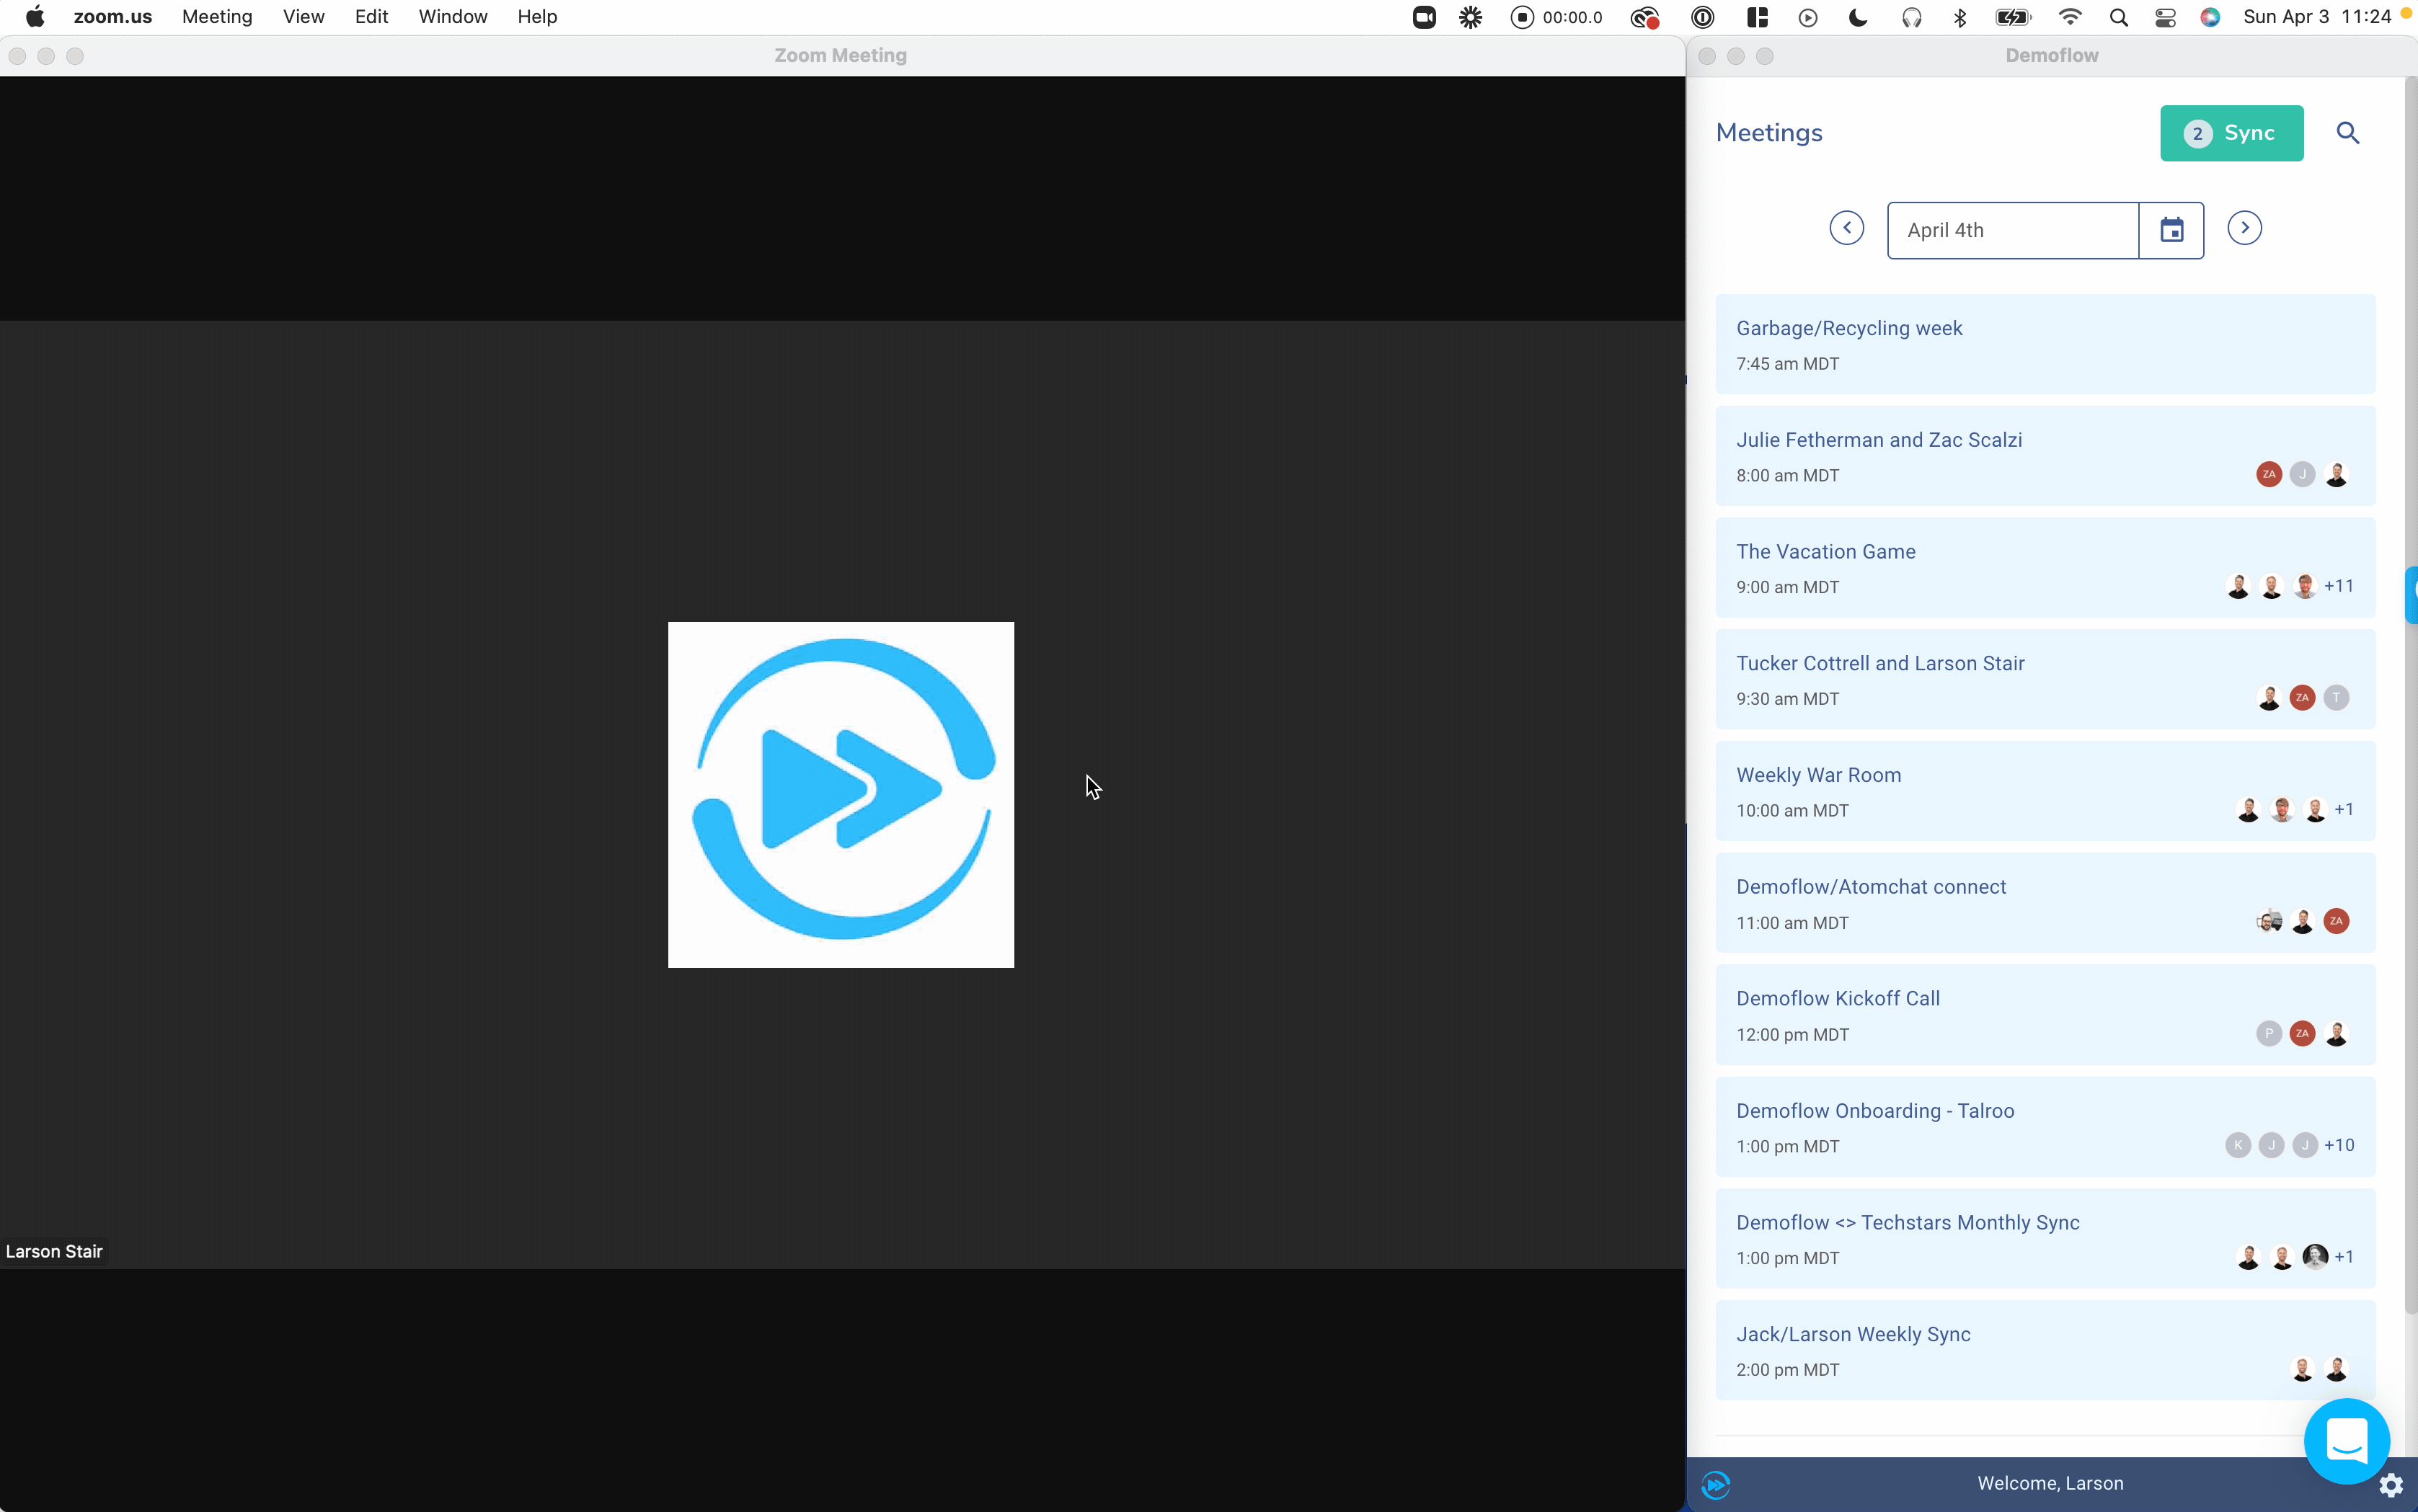Open the Edit menu
The height and width of the screenshot is (1512, 2418).
pos(371,17)
